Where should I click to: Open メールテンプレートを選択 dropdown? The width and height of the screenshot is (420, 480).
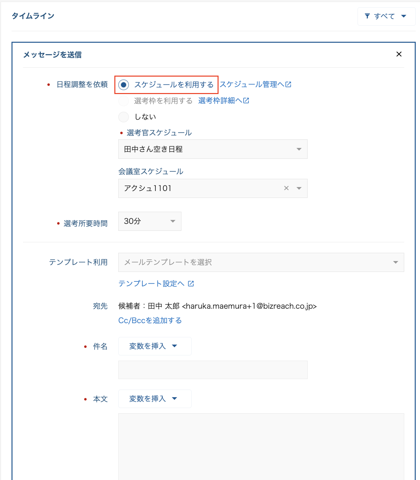click(x=261, y=262)
